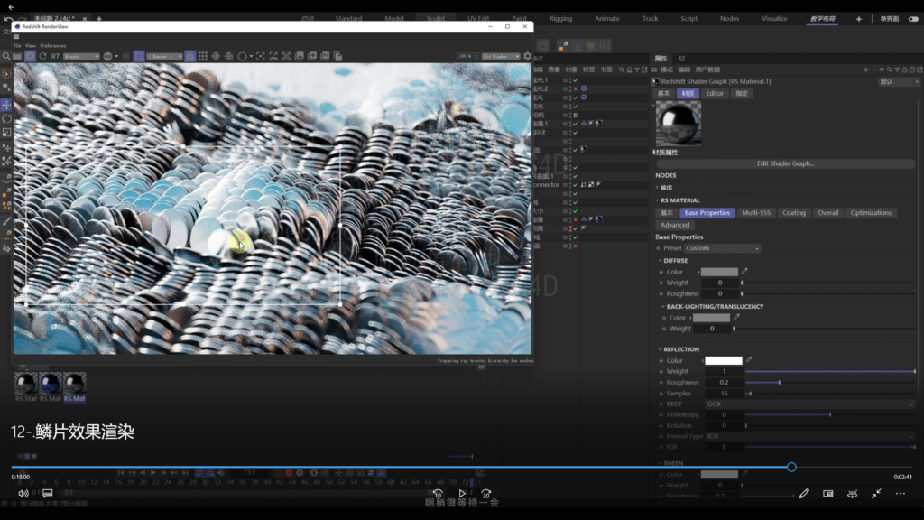
Task: Toggle the RT real-time render button
Action: point(56,56)
